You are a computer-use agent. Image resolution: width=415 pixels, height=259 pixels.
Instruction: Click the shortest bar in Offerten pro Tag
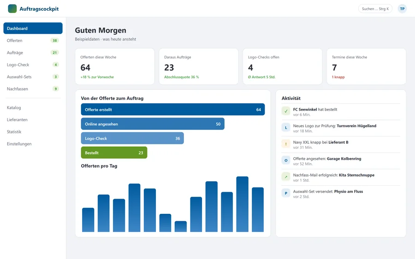click(x=181, y=226)
